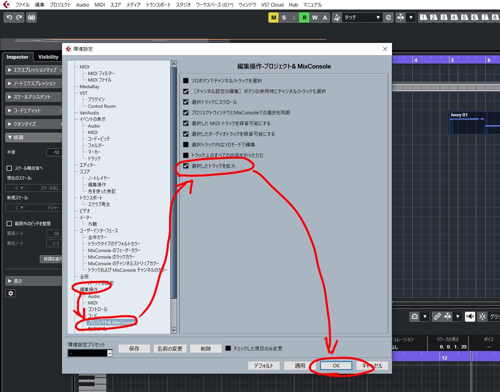Check 範囲外のピッチを整理 in the Inspector
The image size is (500, 392).
[x=9, y=224]
